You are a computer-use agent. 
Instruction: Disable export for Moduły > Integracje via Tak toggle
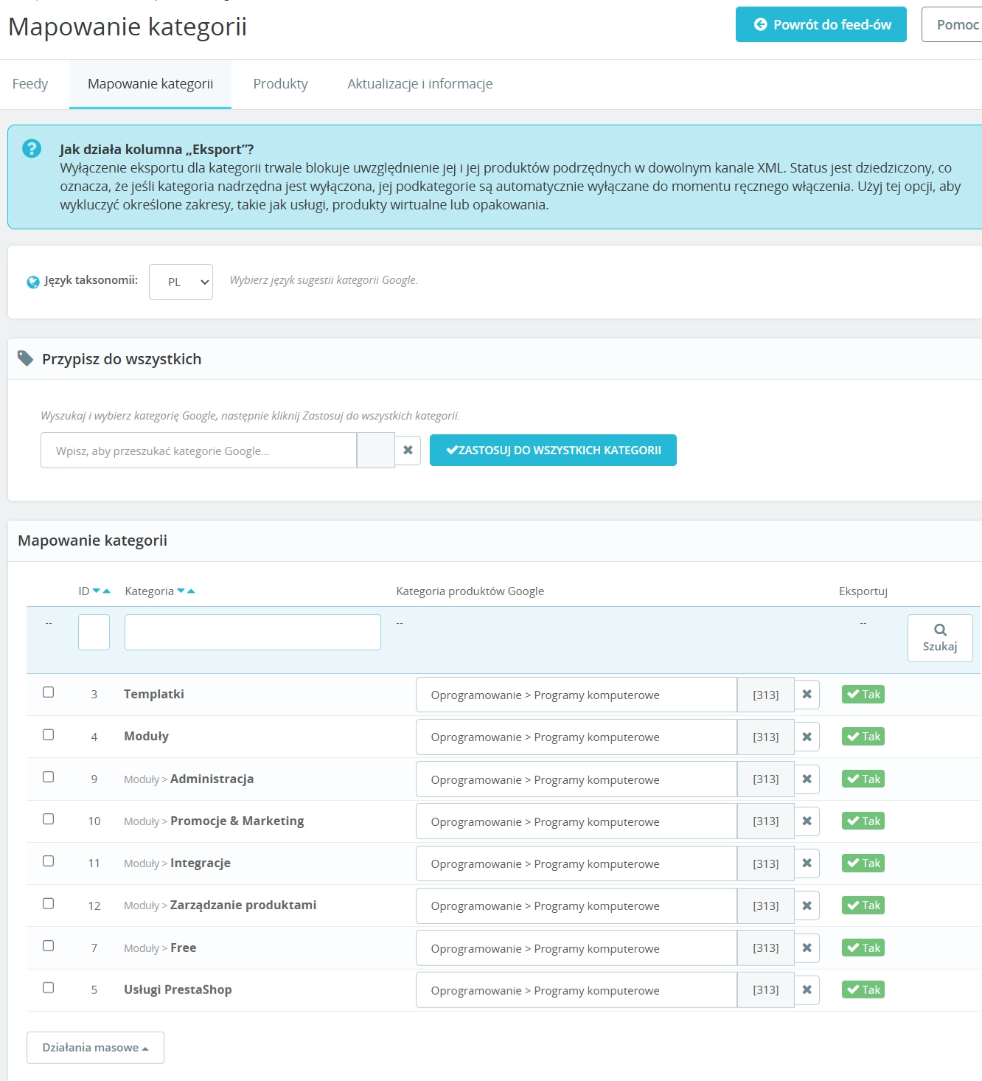(863, 863)
